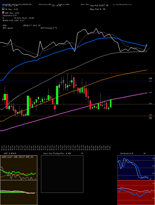The image size is (155, 205).
Task: Click the tall green candlestick touching the 4.71 level
Action: [57, 95]
